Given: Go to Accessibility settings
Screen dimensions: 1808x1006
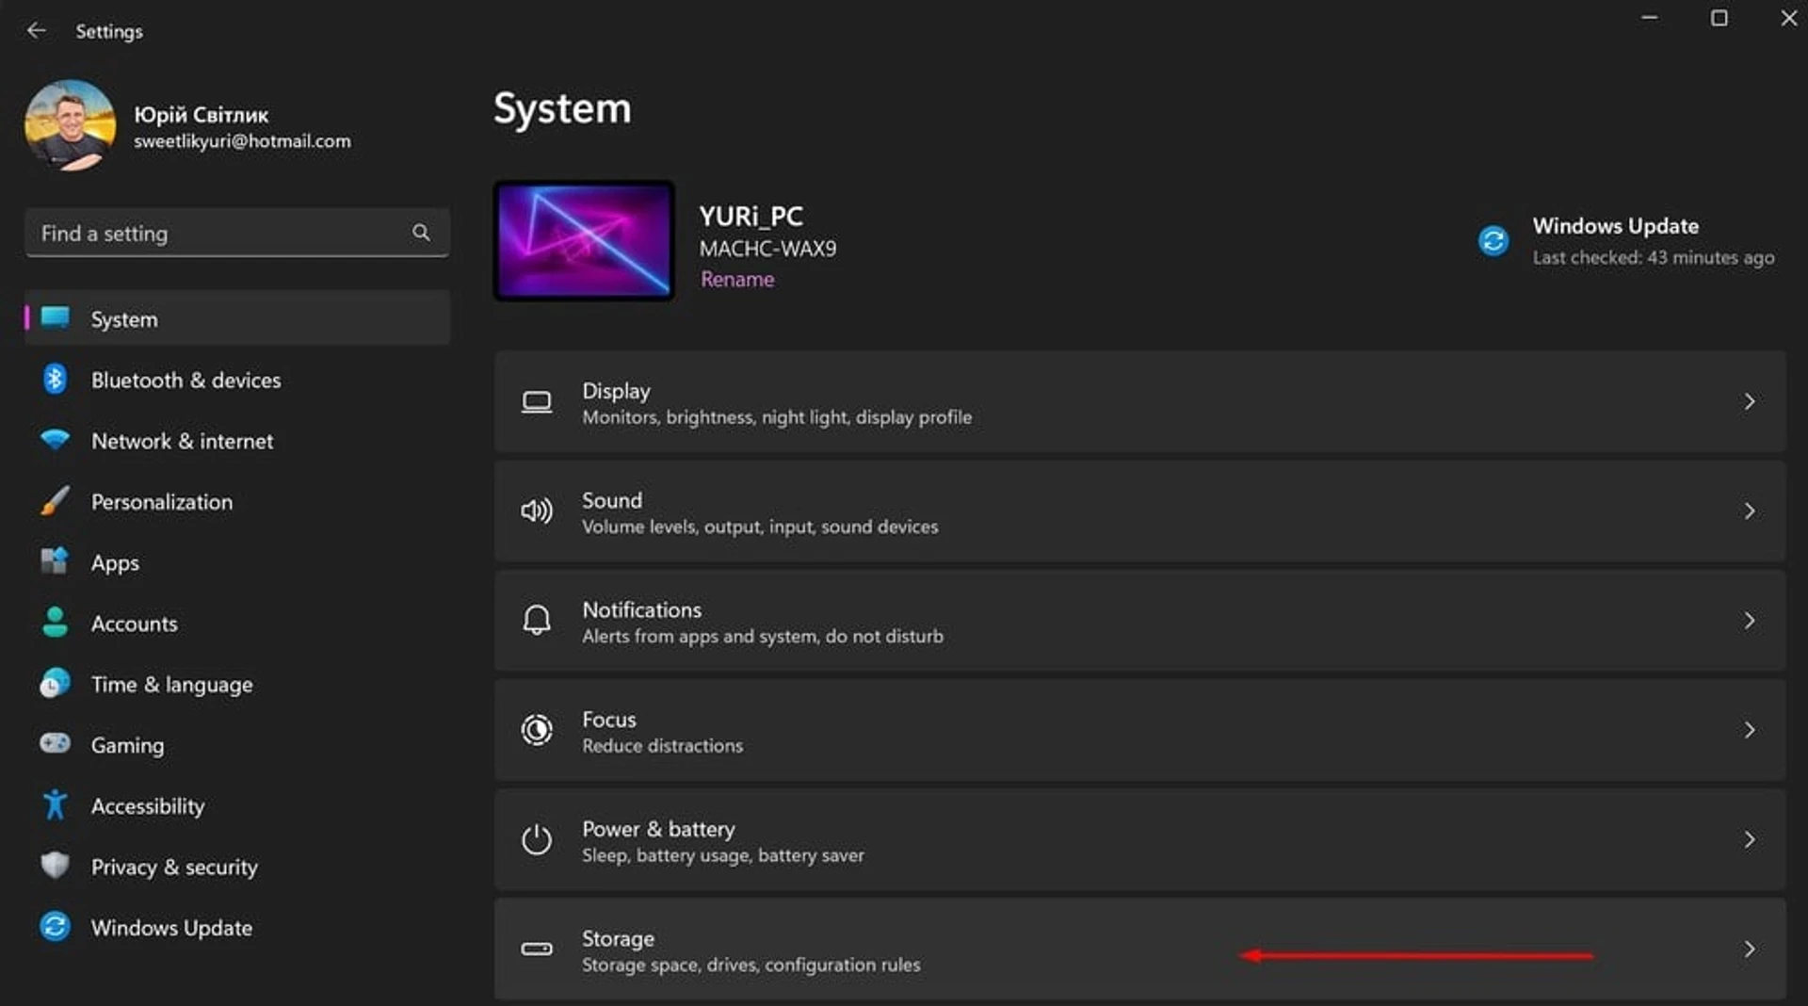Looking at the screenshot, I should [x=237, y=805].
